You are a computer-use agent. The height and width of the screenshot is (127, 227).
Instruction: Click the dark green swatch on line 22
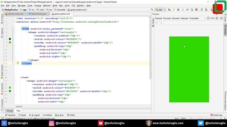tap(10, 91)
